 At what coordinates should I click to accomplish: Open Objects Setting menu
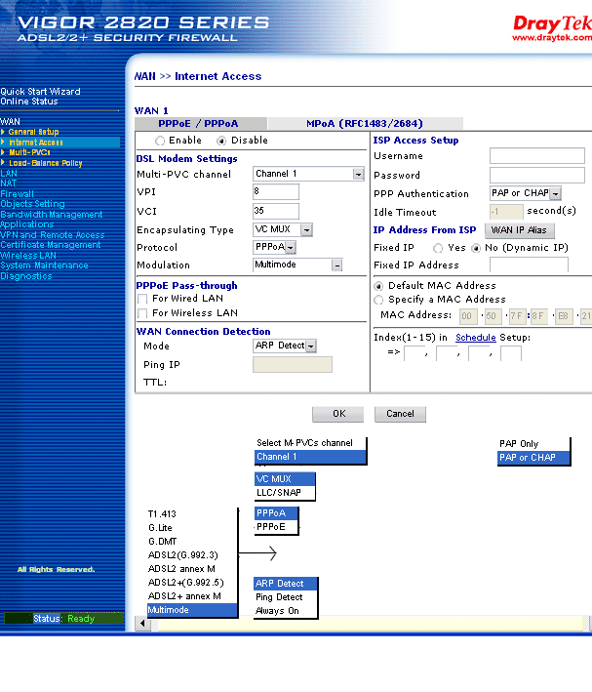32,204
